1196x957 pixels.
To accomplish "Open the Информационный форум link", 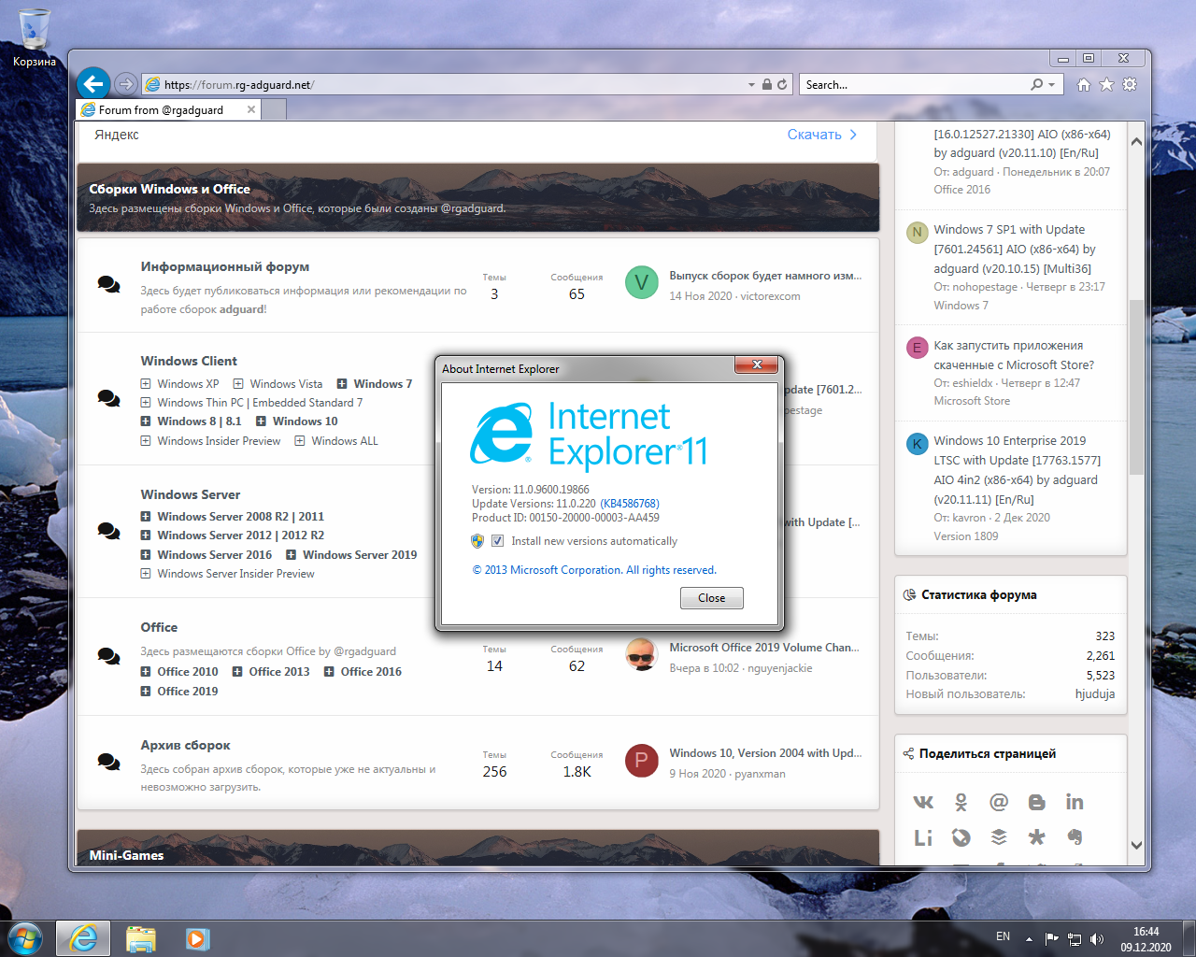I will click(x=225, y=266).
